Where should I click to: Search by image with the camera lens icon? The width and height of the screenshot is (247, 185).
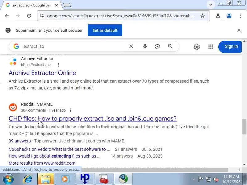157,47
